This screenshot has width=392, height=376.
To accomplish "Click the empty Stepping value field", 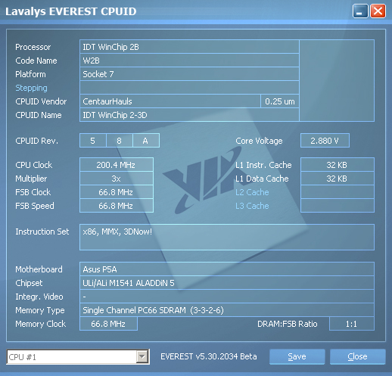I will pos(189,88).
